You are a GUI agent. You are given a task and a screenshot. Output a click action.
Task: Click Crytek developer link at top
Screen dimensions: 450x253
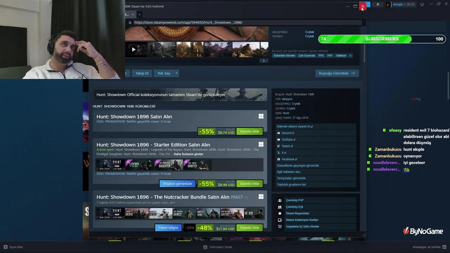pos(309,32)
